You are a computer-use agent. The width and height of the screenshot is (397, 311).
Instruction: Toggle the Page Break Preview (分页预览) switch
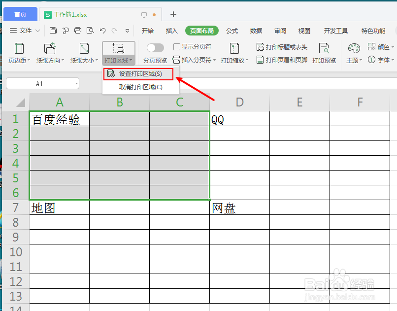(x=155, y=48)
